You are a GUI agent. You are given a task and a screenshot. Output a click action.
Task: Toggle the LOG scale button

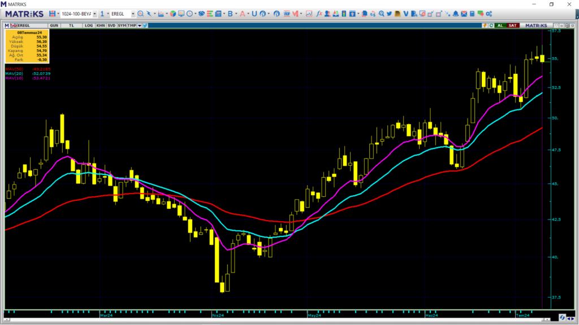pyautogui.click(x=89, y=25)
